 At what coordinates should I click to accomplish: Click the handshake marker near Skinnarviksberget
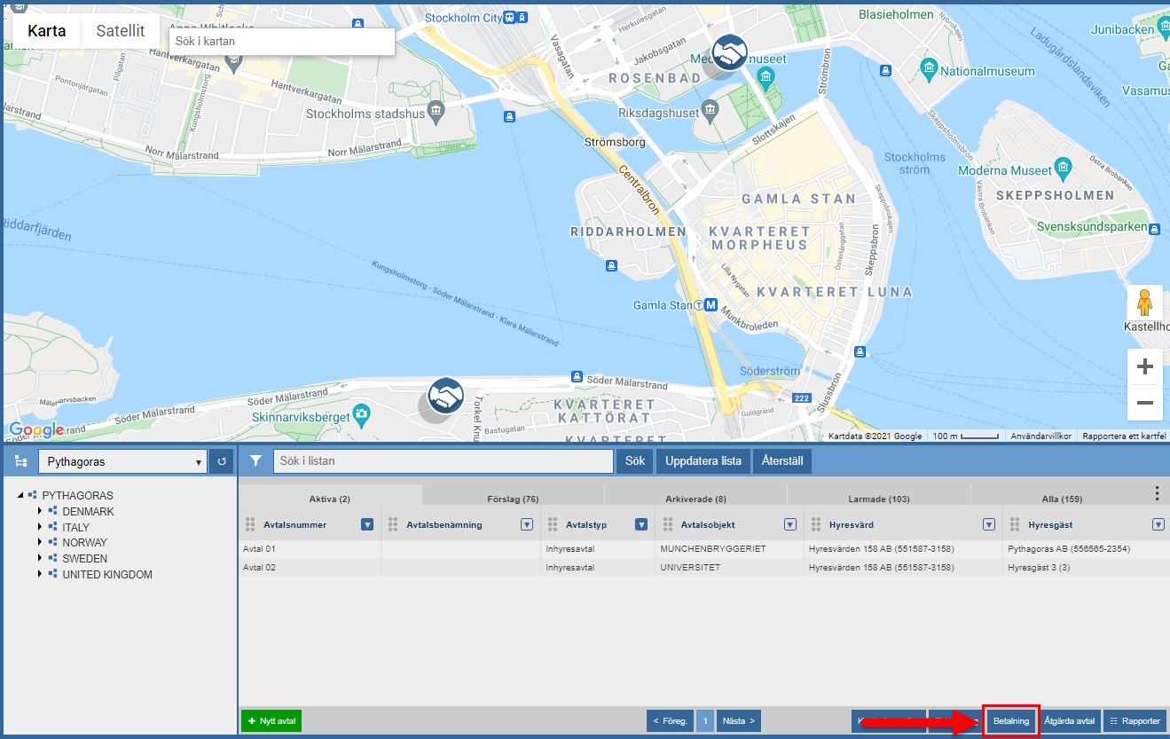(445, 396)
